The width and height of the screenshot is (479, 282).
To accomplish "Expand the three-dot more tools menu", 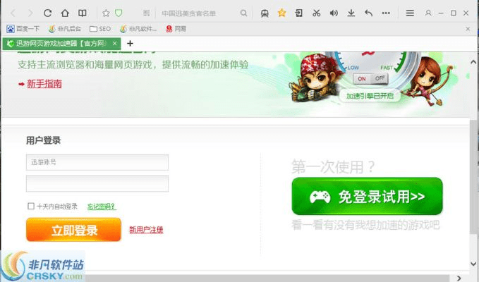I will (x=387, y=13).
